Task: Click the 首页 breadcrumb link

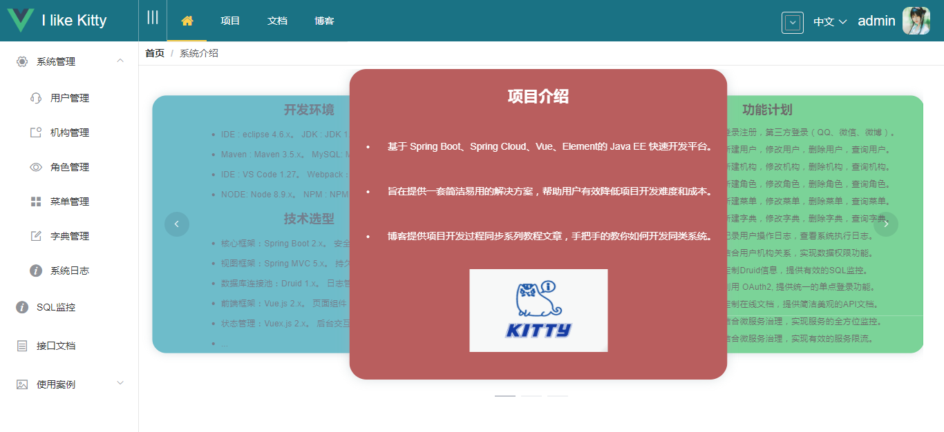Action: 155,53
